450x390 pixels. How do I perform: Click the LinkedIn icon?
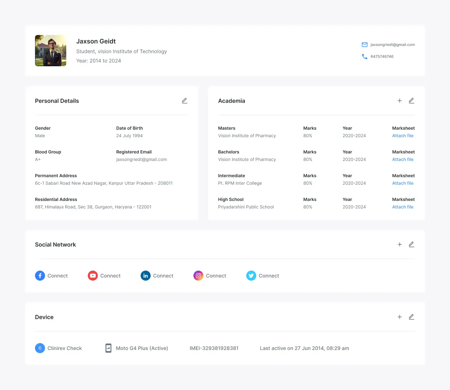(x=146, y=276)
